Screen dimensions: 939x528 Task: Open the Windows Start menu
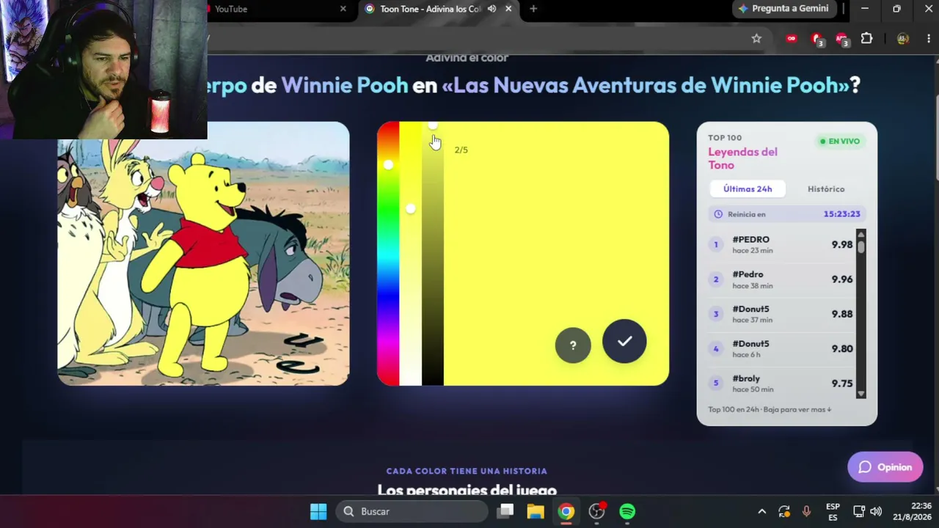pyautogui.click(x=318, y=511)
